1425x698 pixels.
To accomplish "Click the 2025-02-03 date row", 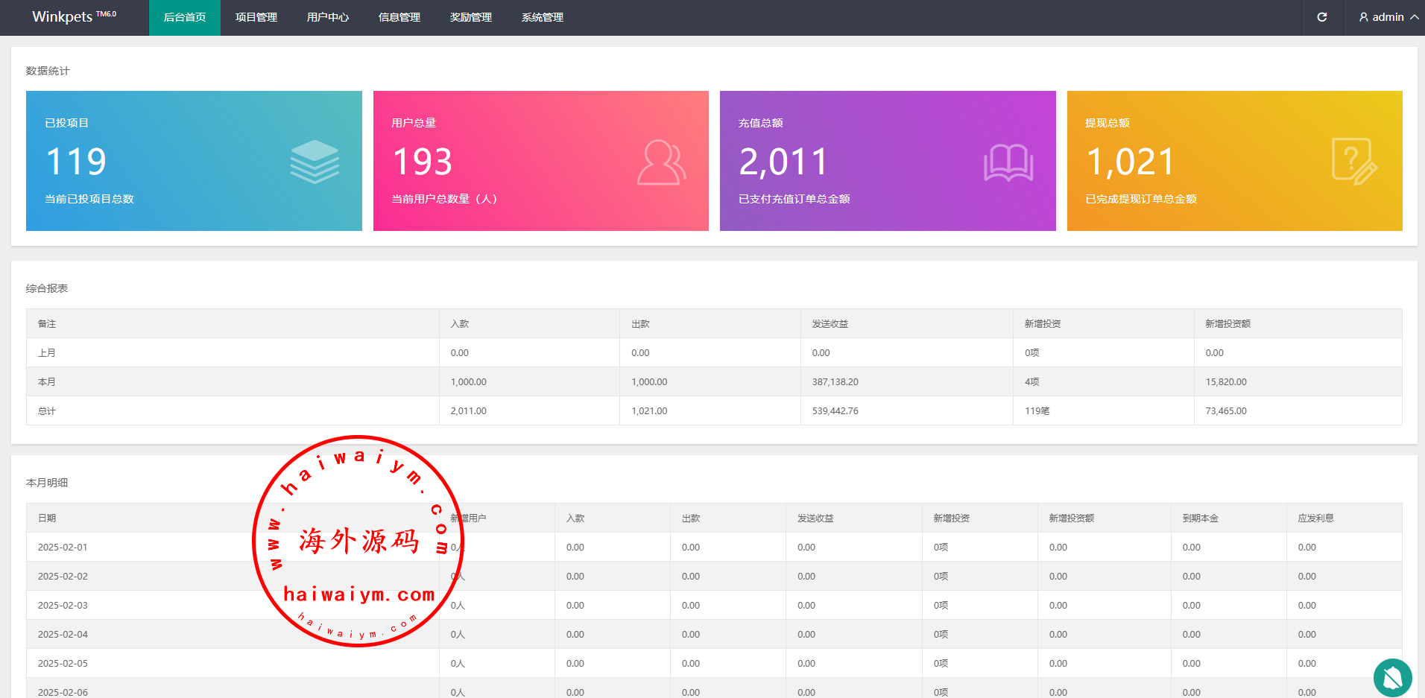I will tap(63, 605).
